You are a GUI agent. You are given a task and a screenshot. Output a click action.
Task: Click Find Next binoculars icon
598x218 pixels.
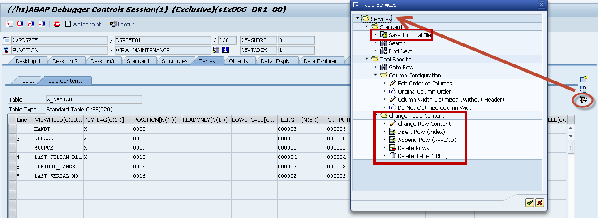(384, 51)
